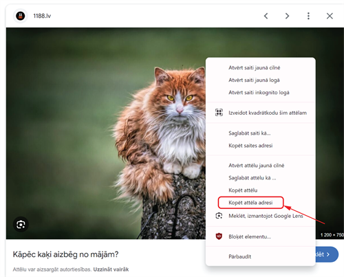The width and height of the screenshot is (344, 277).
Task: Go to the previous image arrow
Action: [266, 16]
